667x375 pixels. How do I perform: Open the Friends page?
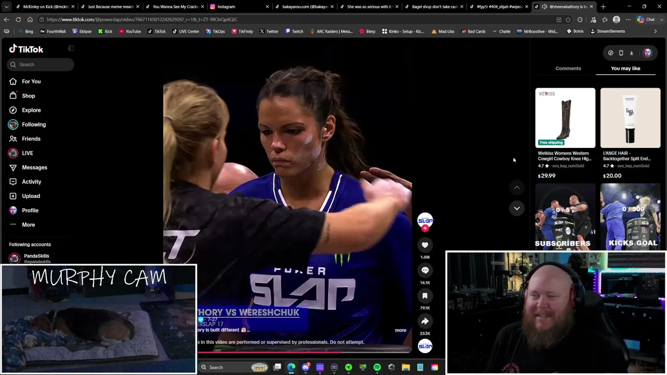(31, 139)
